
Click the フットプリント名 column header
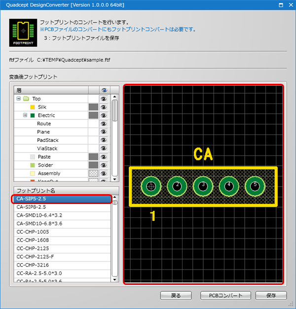click(66, 191)
